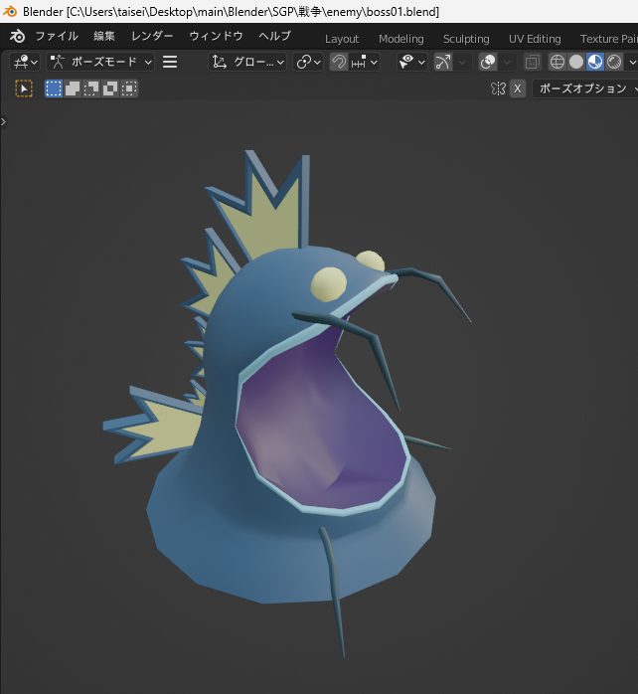This screenshot has height=694, width=638.
Task: Choose the intersect selection mode
Action: pyautogui.click(x=129, y=88)
